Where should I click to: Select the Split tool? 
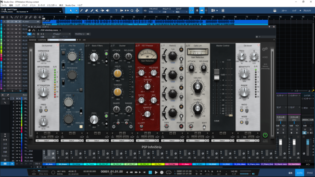(81, 10)
